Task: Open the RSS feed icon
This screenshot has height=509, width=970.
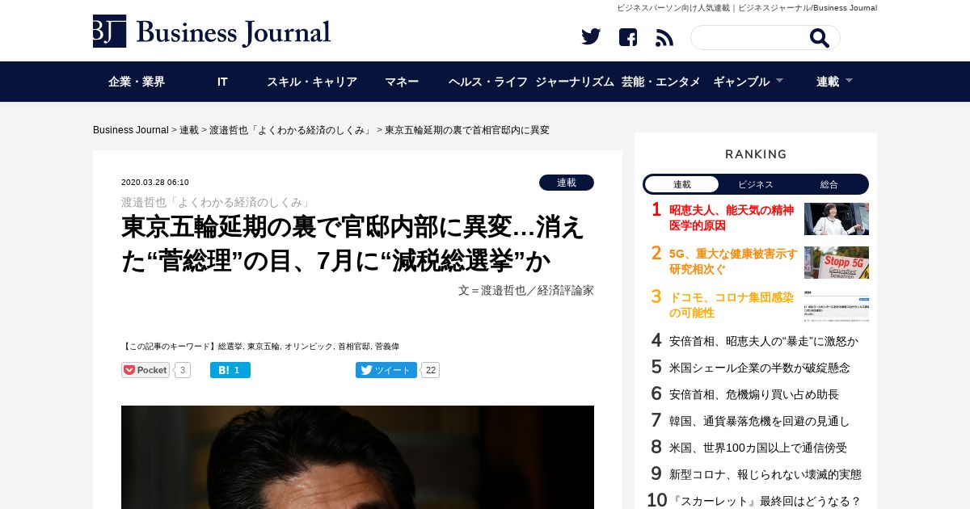Action: click(664, 37)
